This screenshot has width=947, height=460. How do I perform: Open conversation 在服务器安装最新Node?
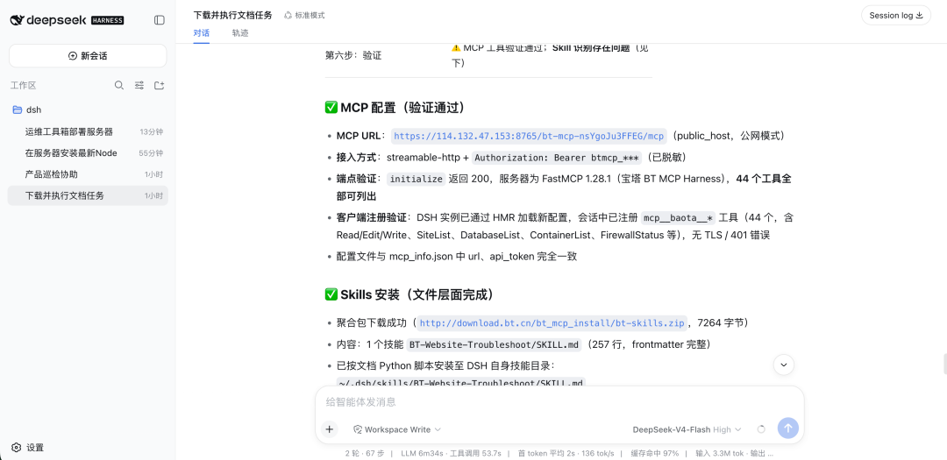[x=88, y=152]
